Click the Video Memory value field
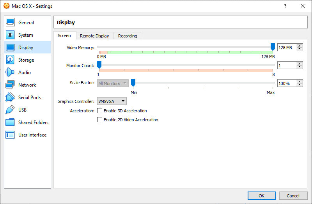The width and height of the screenshot is (312, 204). 287,48
